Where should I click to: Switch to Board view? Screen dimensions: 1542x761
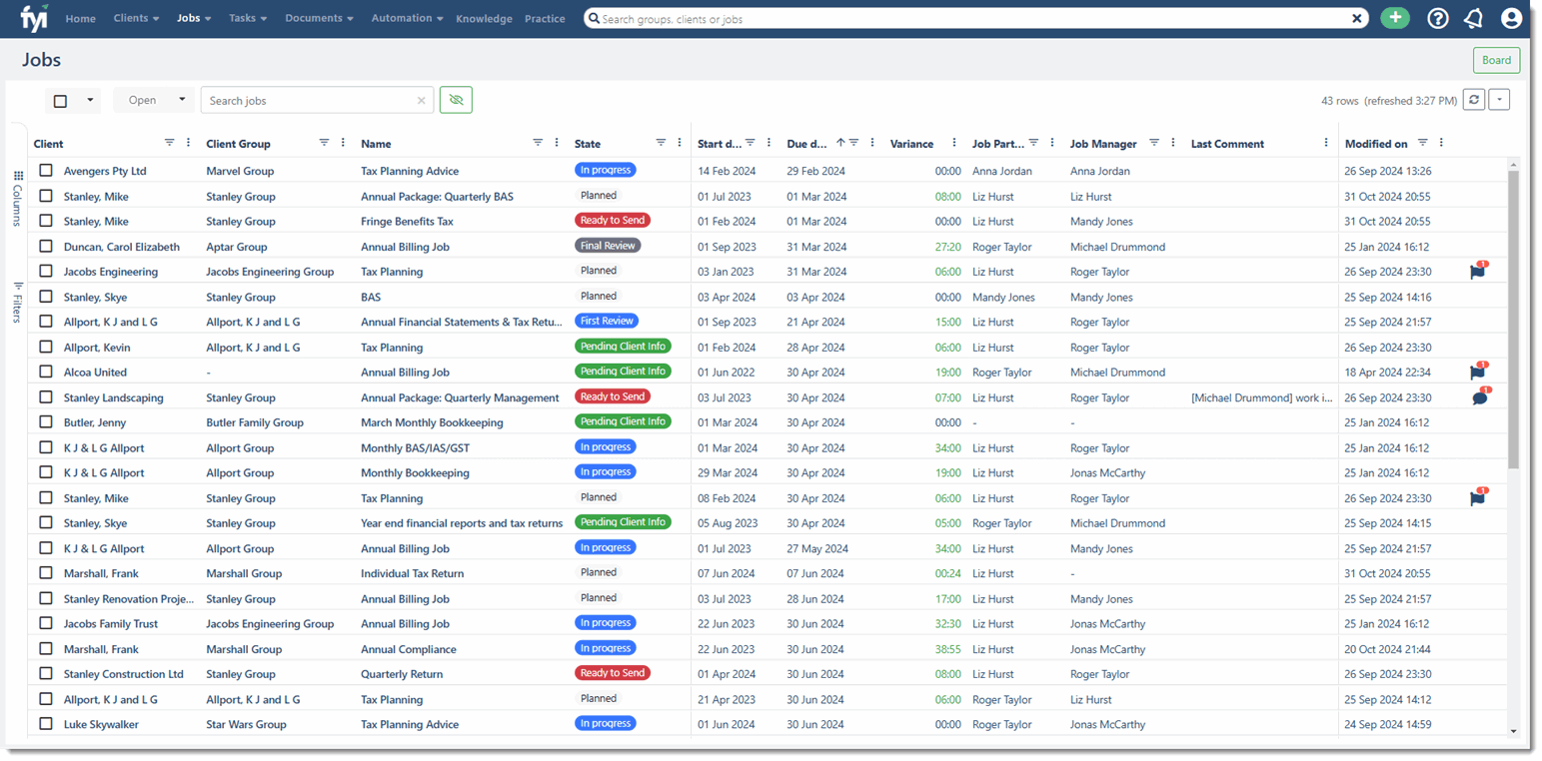pos(1496,60)
